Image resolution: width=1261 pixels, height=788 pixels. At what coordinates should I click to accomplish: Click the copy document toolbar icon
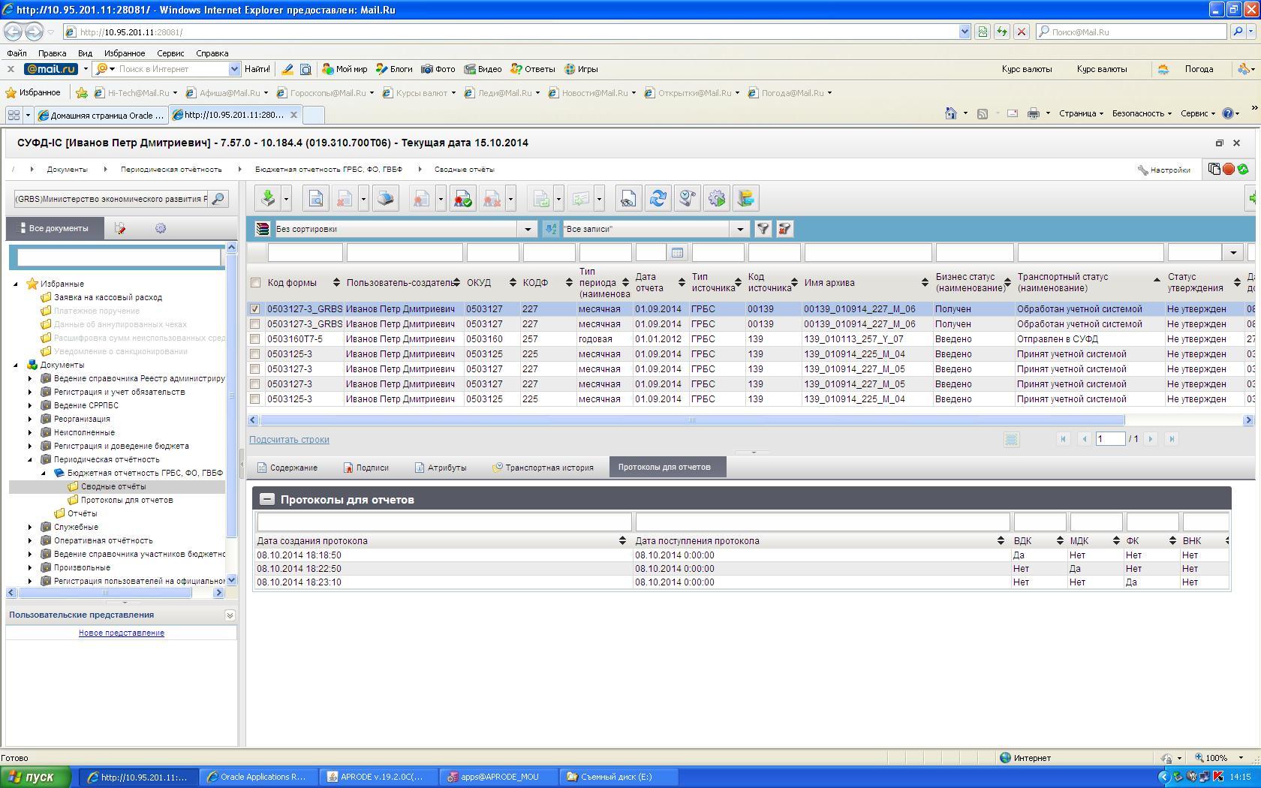click(541, 199)
